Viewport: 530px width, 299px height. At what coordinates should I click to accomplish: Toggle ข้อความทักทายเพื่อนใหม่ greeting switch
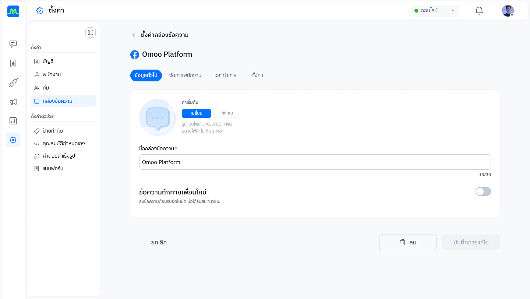pos(483,191)
